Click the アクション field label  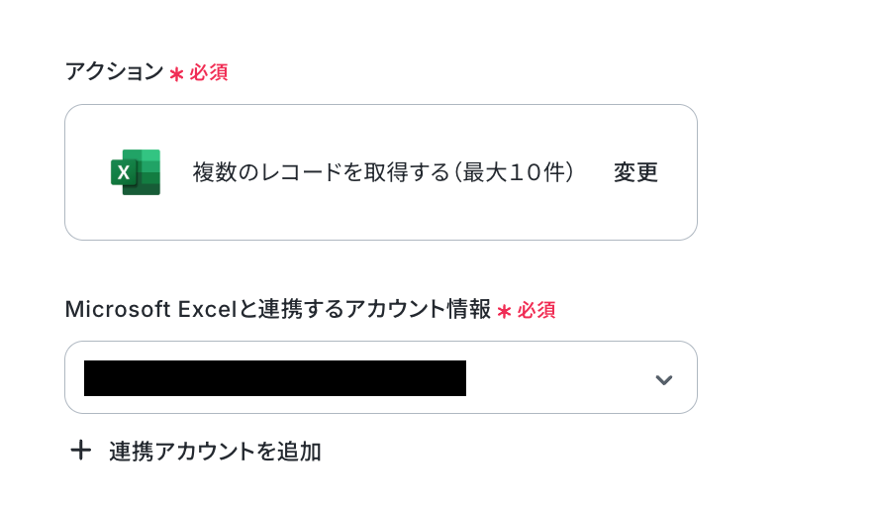(x=115, y=72)
